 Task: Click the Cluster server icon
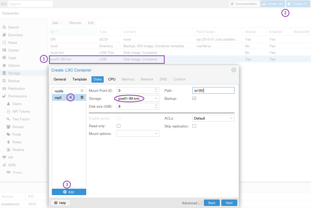(4, 50)
